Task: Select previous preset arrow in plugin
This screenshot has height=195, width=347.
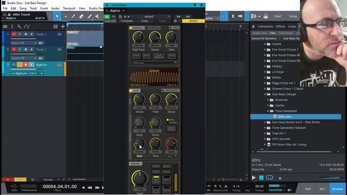Action: (x=125, y=17)
